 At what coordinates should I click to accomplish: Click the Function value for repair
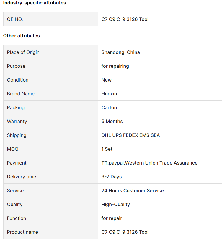point(112,218)
